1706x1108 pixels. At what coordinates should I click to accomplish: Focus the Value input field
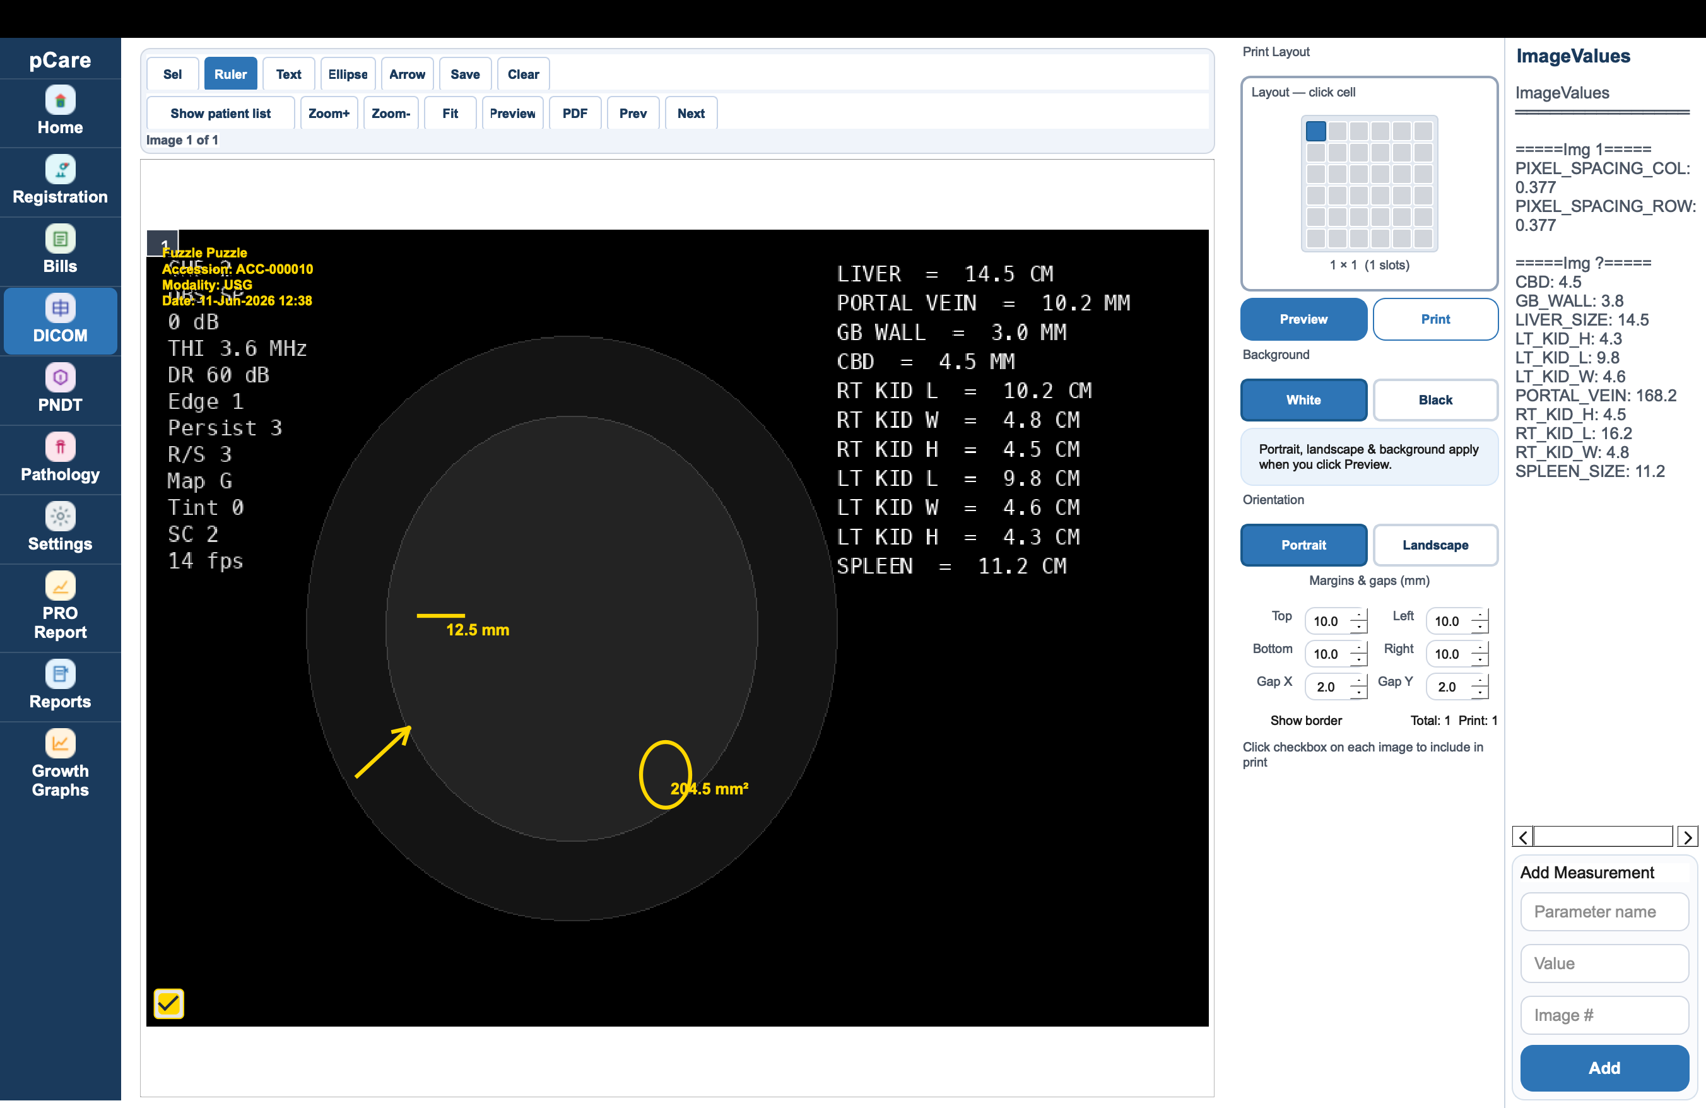(1604, 964)
